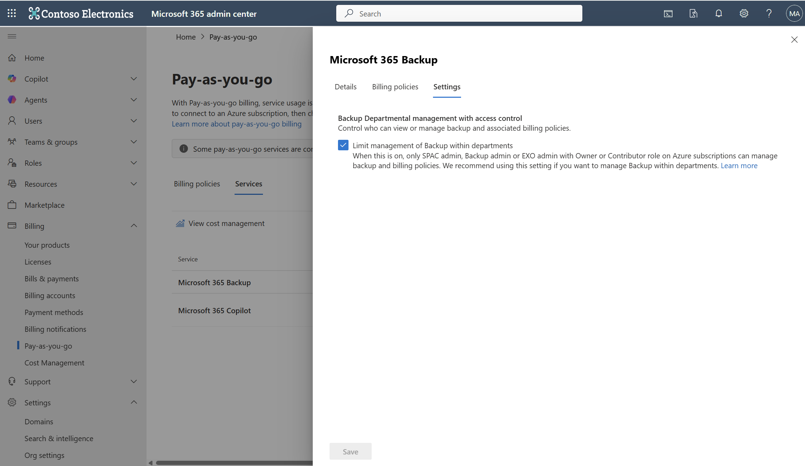
Task: Expand the Copilot nav chevron
Action: point(134,79)
